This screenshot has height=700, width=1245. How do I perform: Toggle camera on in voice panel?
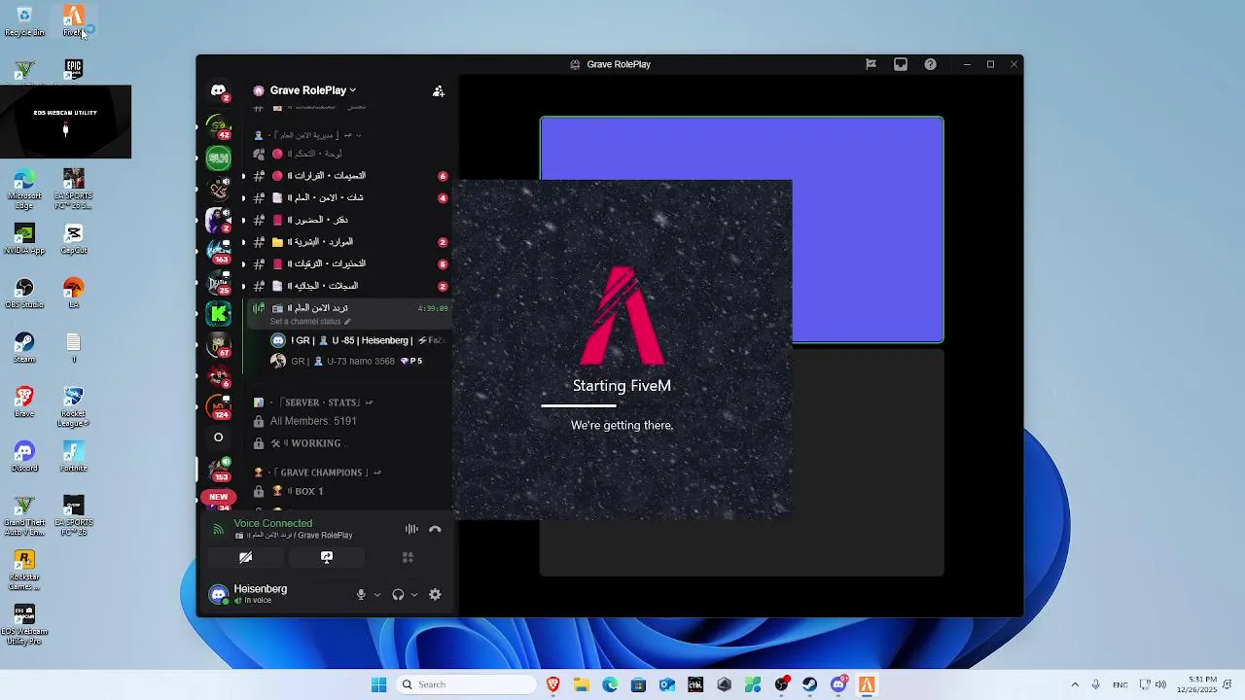click(x=245, y=557)
